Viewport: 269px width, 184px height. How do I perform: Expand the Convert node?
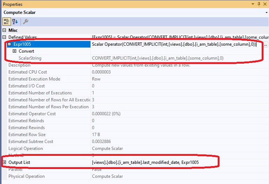point(14,51)
